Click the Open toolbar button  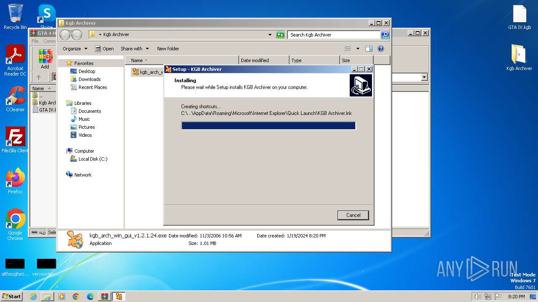(x=104, y=49)
